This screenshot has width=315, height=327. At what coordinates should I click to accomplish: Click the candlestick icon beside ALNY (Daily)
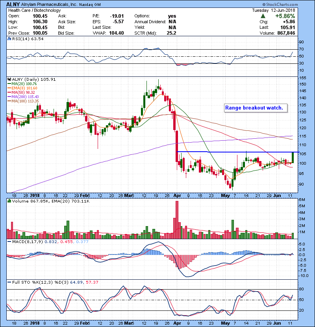9,79
